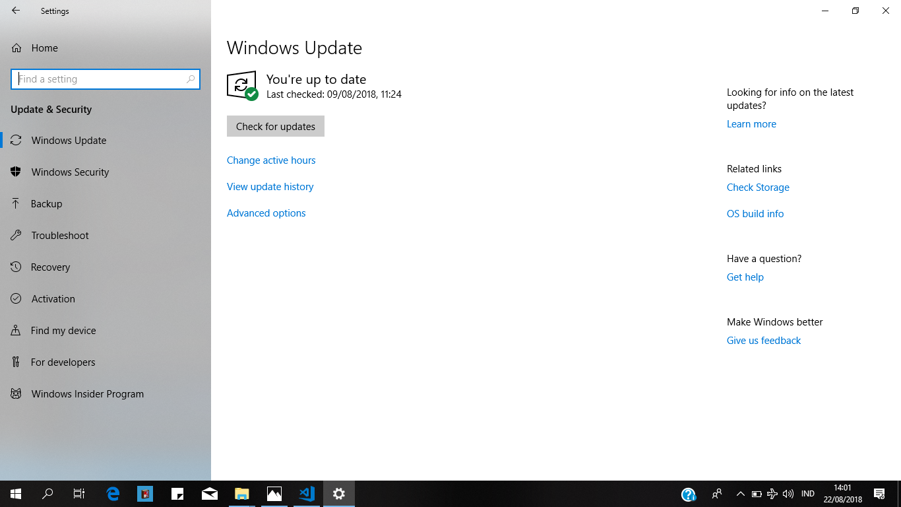Click the Last checked: 09/08/2018, 11:24 text

[334, 94]
